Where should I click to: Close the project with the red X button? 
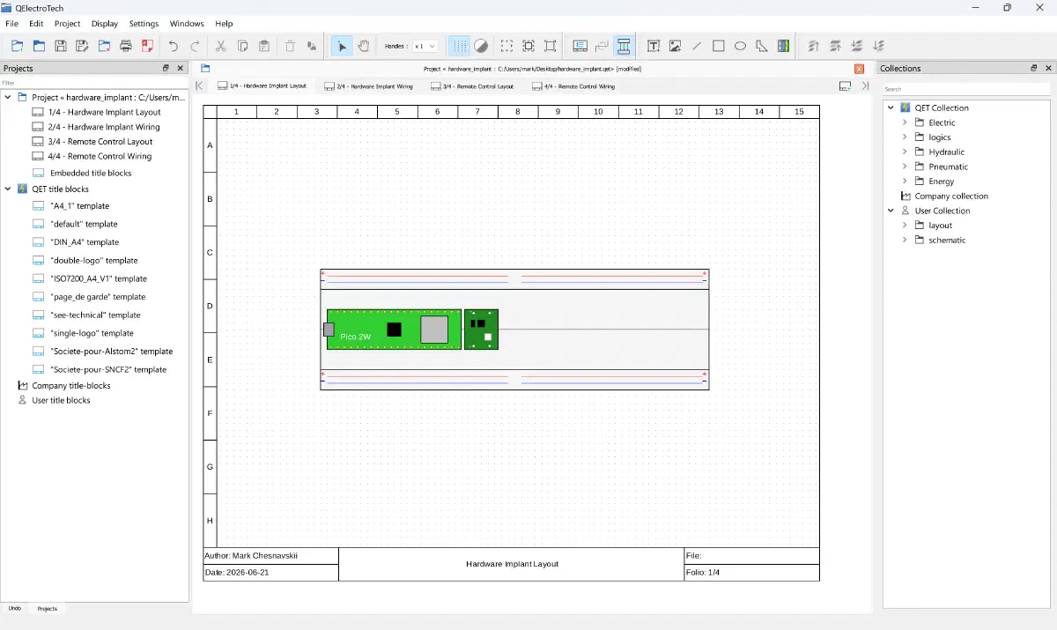(860, 68)
